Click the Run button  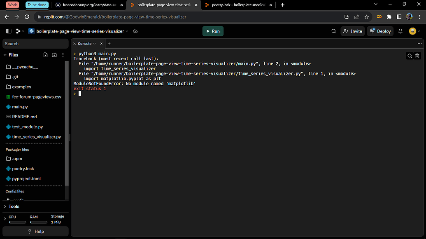tap(213, 31)
